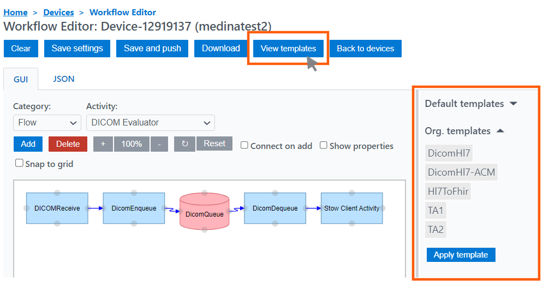Choose the DicomHl7-ACM org template
549x281 pixels.
pyautogui.click(x=461, y=172)
